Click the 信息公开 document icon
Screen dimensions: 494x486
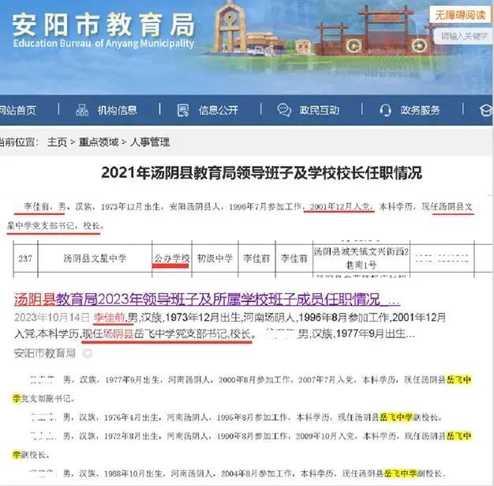(183, 110)
